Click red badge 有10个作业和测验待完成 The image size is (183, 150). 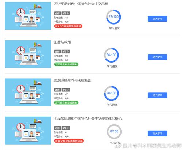click(x=69, y=141)
